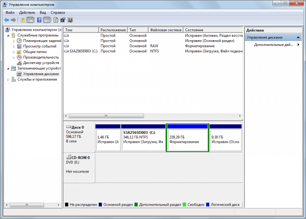Click the Disk 0 drive icon
Viewport: 306px width, 219px height.
click(69, 128)
